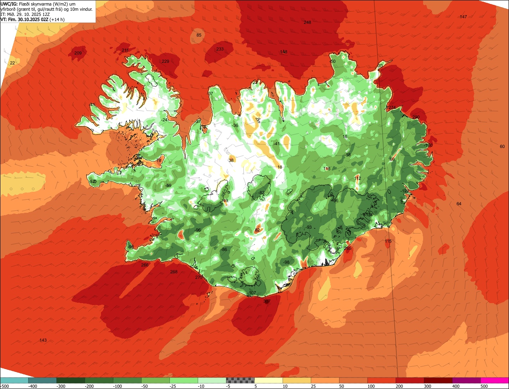Click the map value 38
509x389 pixels.
point(231,160)
